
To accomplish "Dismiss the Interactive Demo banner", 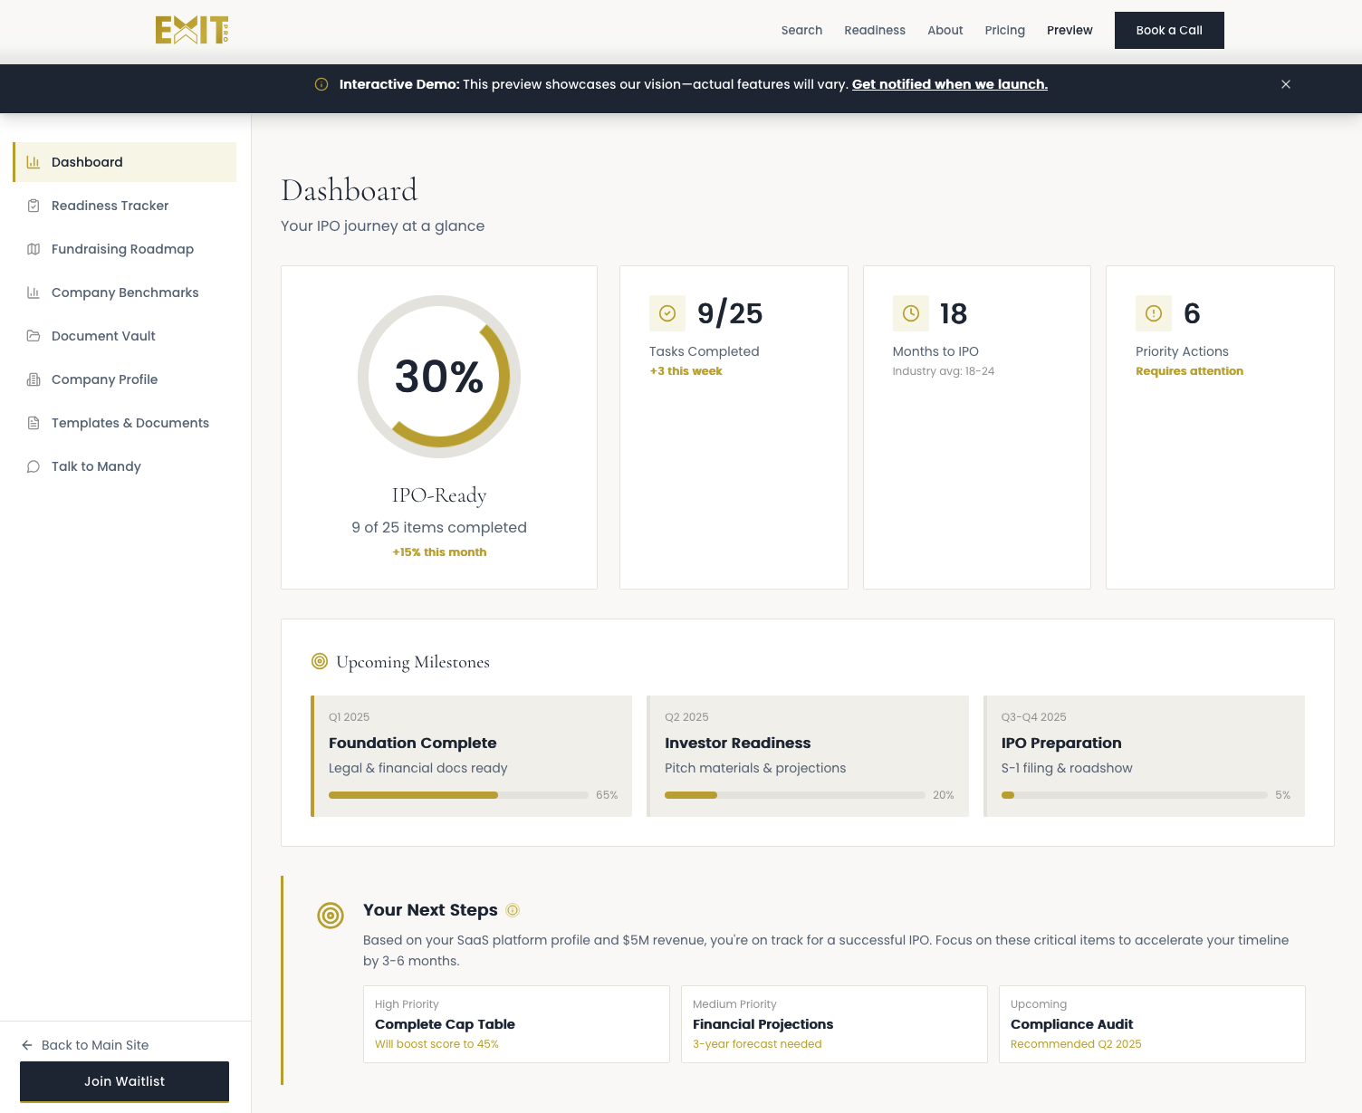I will (1286, 84).
